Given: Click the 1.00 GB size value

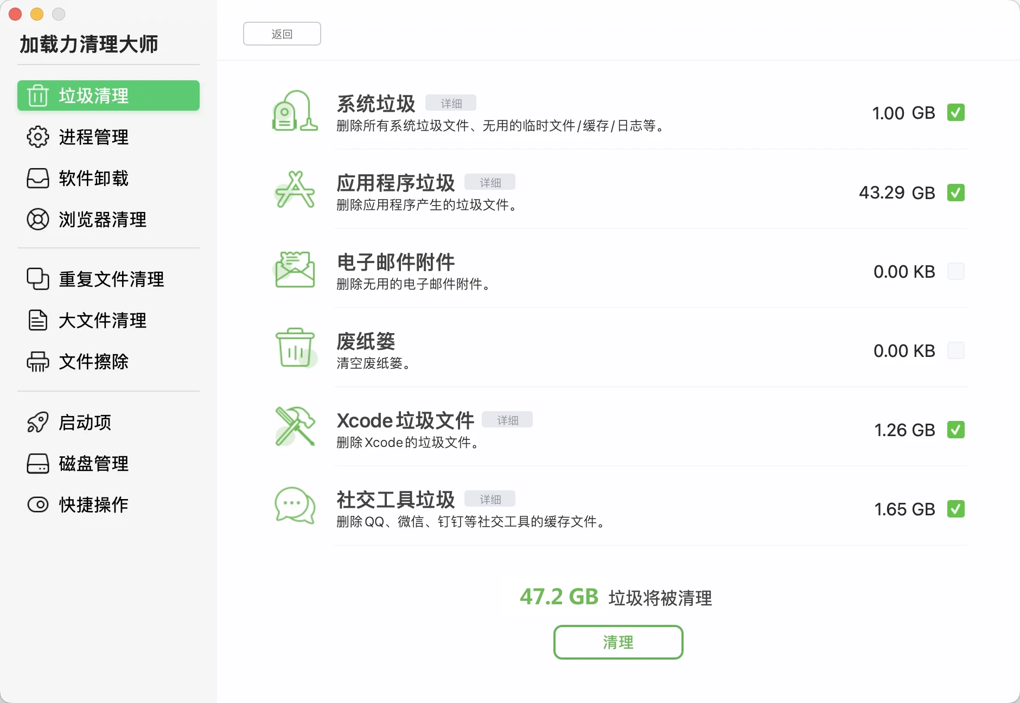Looking at the screenshot, I should click(x=903, y=113).
